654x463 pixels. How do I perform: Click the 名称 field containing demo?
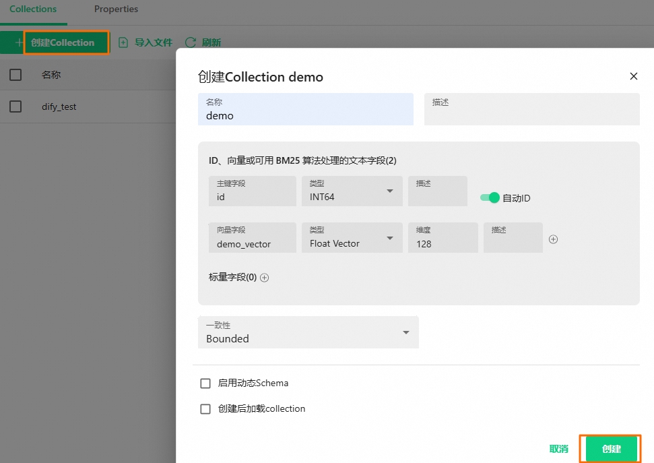[306, 110]
